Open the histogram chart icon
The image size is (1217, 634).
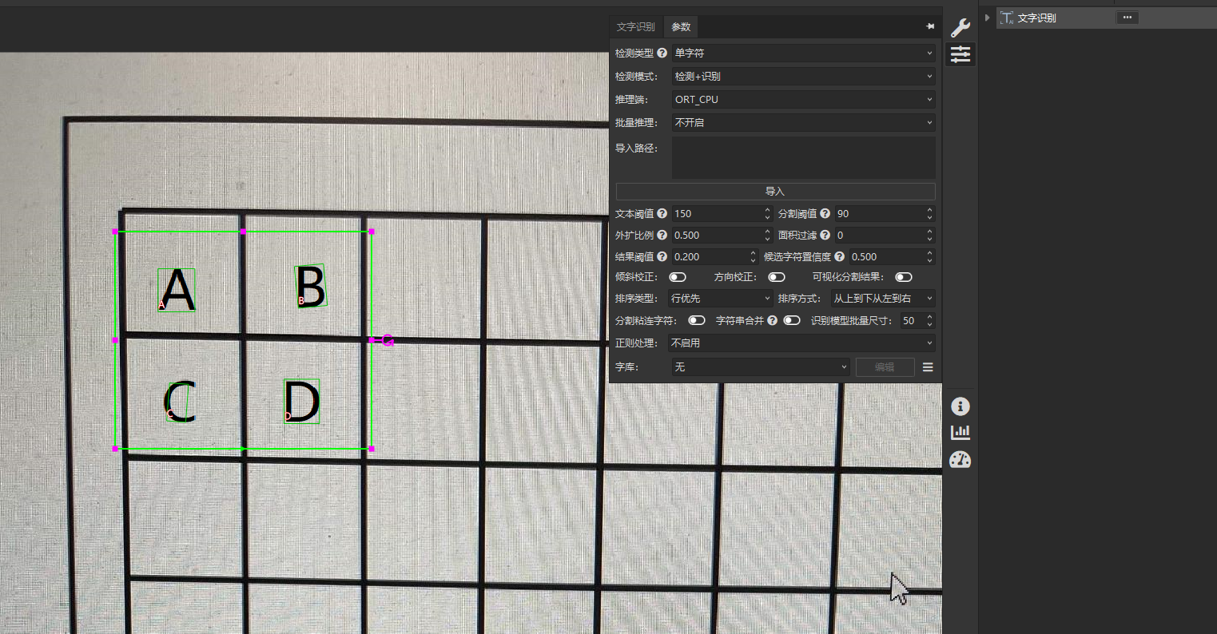pyautogui.click(x=960, y=433)
